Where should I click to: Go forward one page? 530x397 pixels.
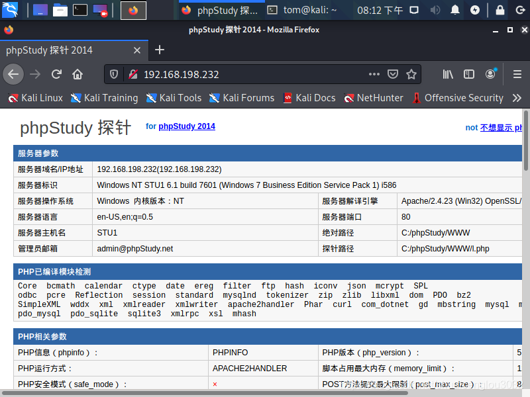point(35,74)
